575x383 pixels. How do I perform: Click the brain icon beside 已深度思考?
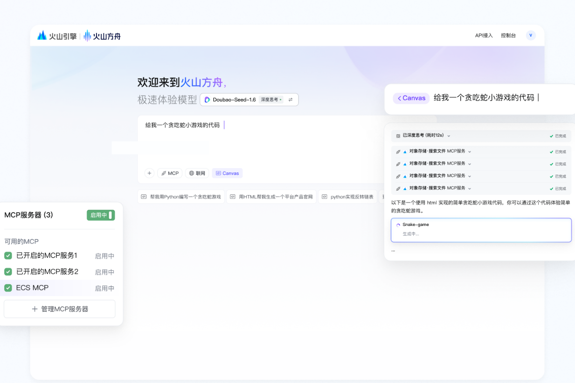[x=398, y=136]
